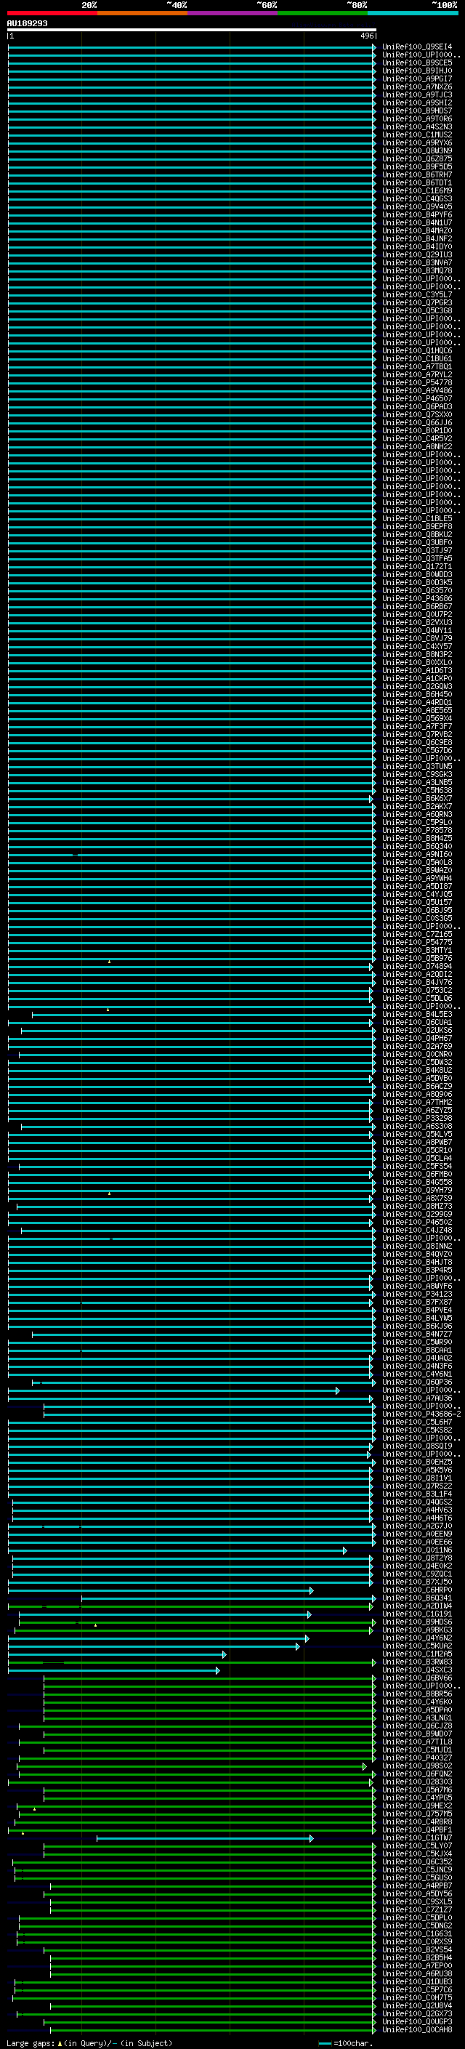Open hit UniRef100_B9SCE5

416,63
